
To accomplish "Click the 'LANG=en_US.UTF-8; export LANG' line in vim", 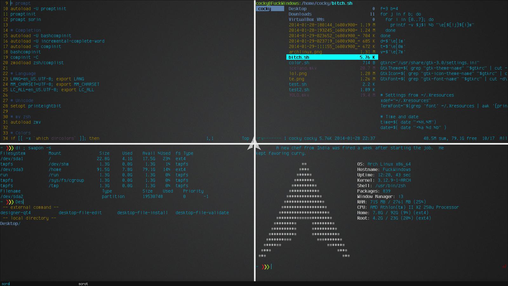I will (47, 79).
